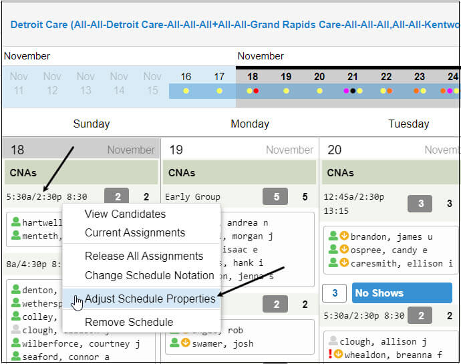Click Remove Schedule in the context menu
Image resolution: width=461 pixels, height=364 pixels.
pos(128,322)
